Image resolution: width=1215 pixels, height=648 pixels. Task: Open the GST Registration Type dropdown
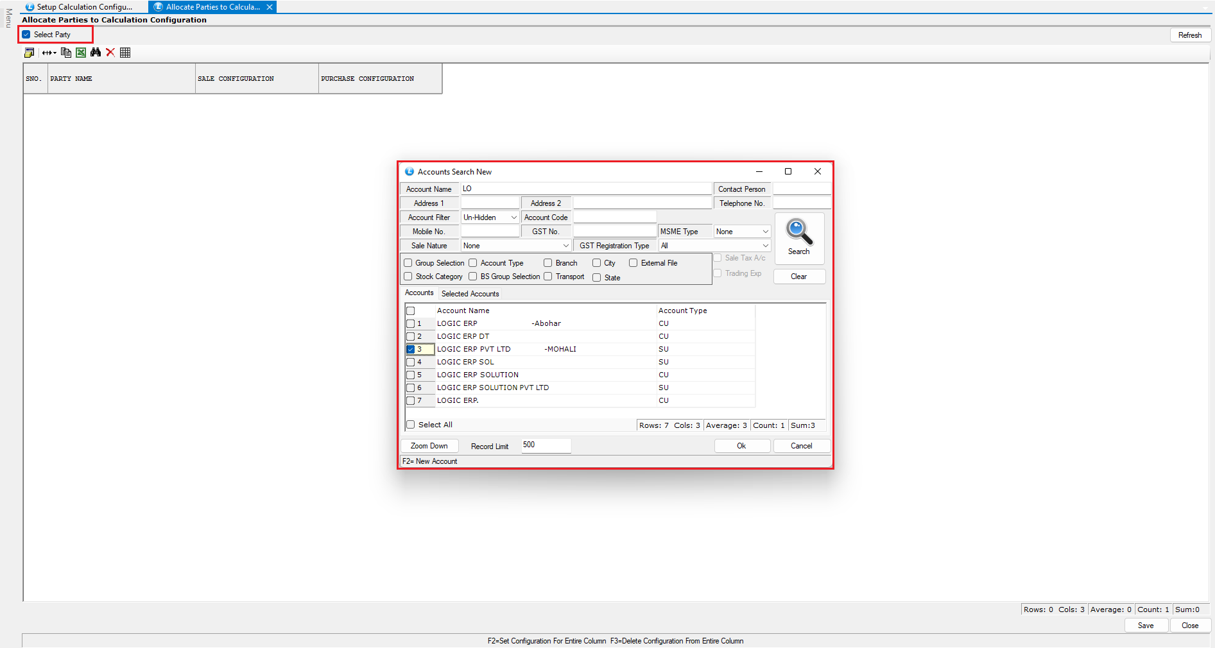[x=714, y=246]
